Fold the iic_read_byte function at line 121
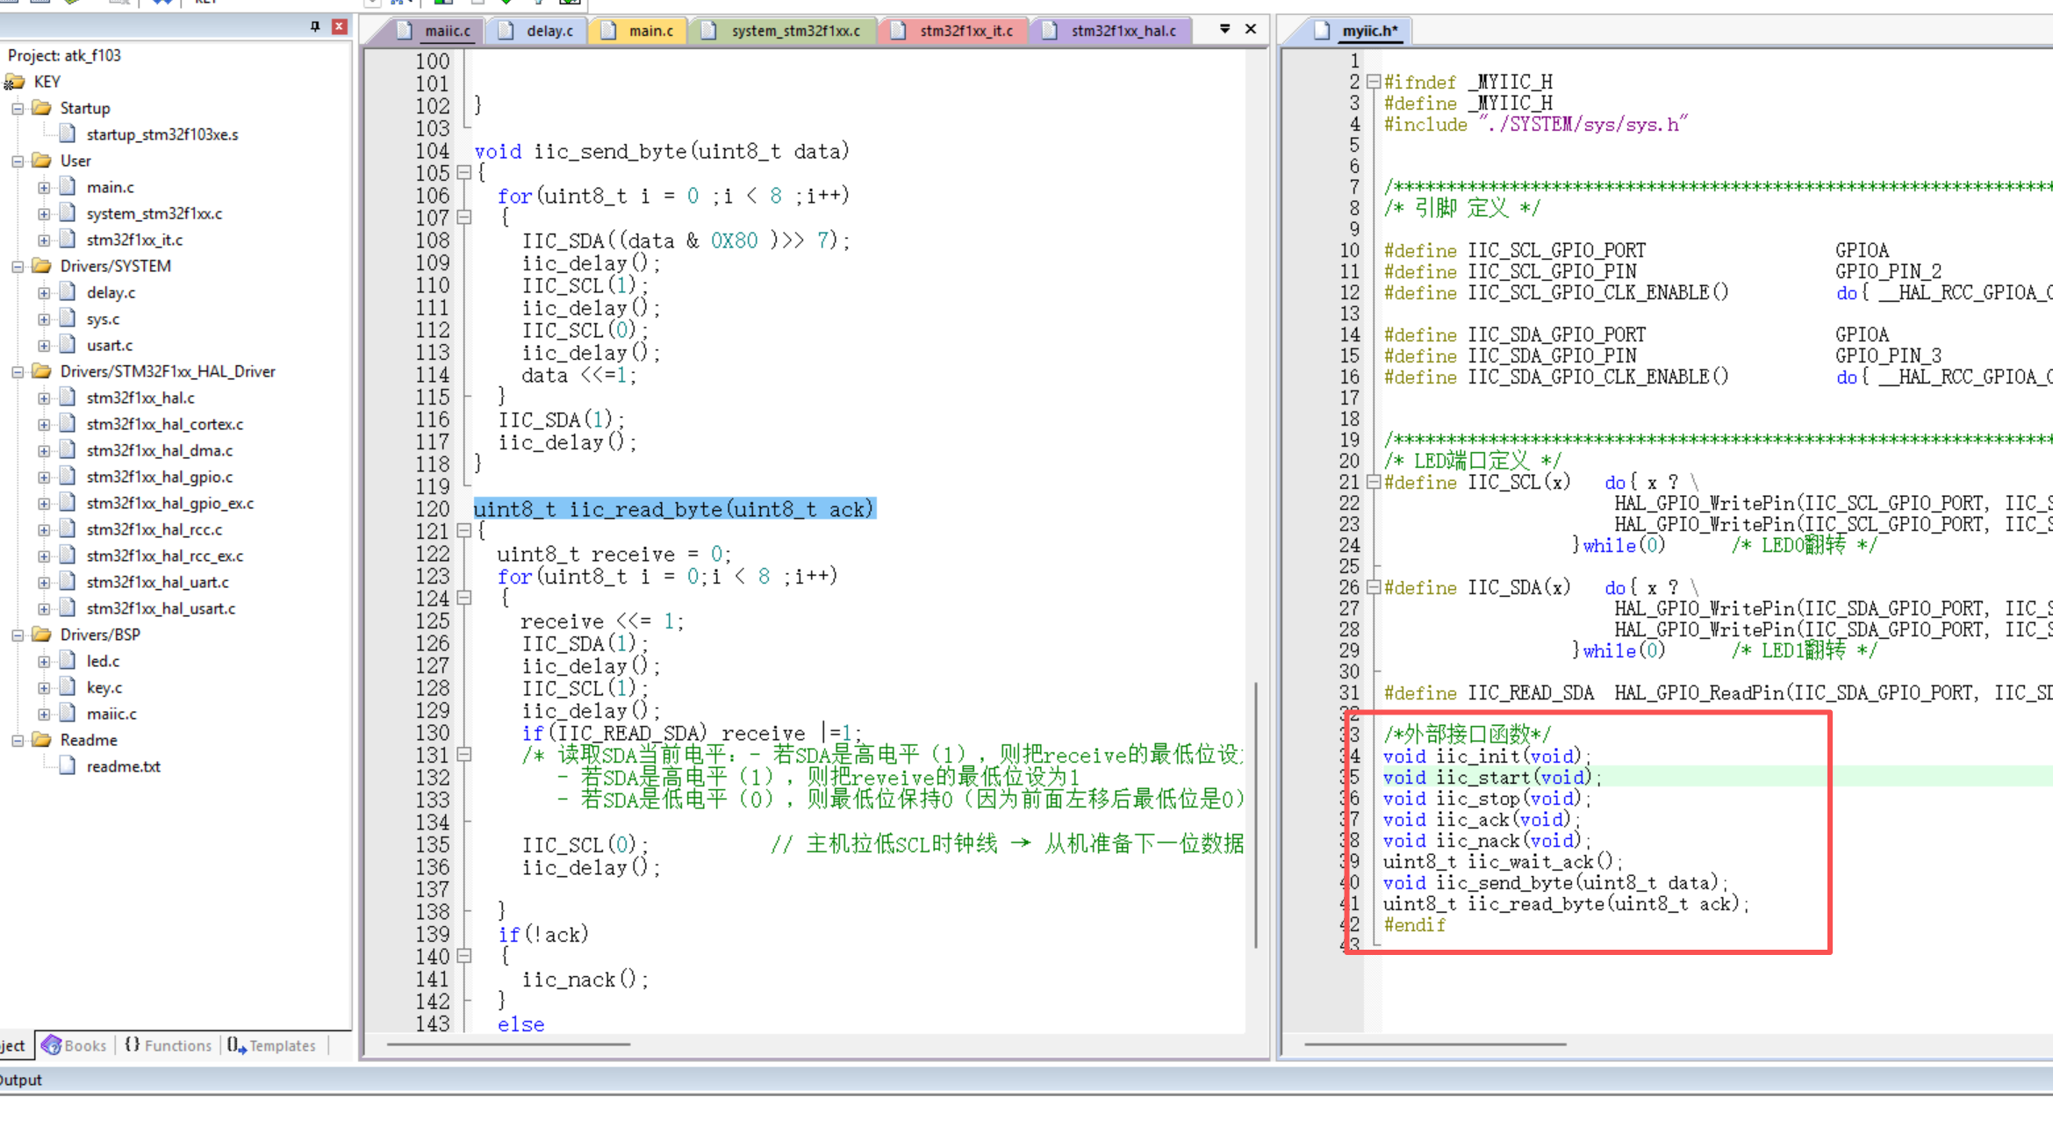Viewport: 2053px width, 1127px height. pos(464,531)
